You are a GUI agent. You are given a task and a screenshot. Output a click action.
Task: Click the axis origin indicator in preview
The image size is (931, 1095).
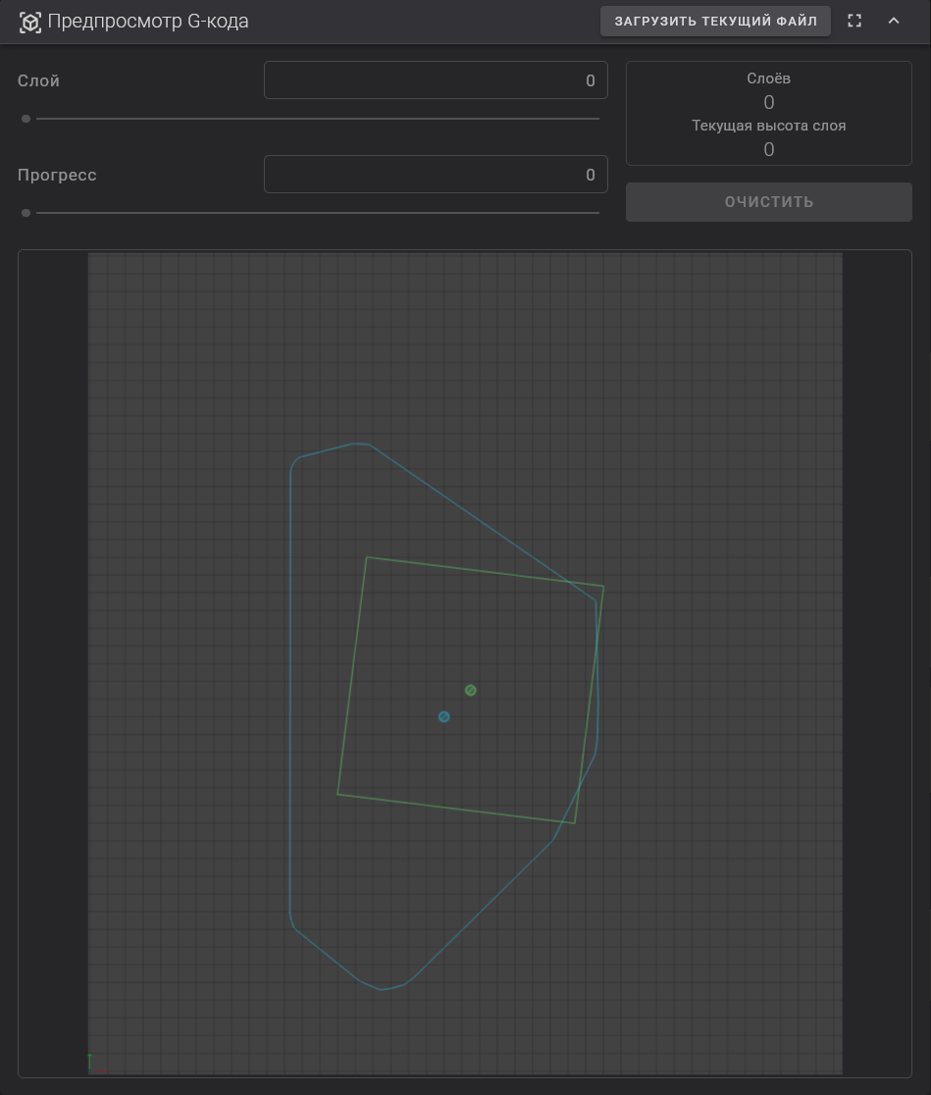click(x=96, y=1064)
